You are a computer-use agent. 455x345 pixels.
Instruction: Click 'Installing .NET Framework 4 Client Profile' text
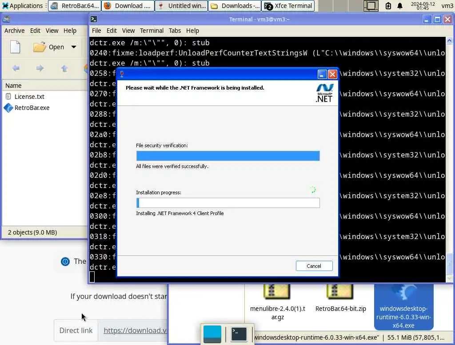pos(180,213)
